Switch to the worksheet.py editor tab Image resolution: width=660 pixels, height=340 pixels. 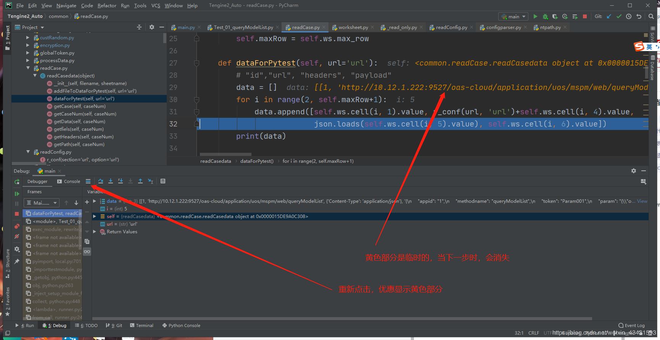pyautogui.click(x=353, y=27)
